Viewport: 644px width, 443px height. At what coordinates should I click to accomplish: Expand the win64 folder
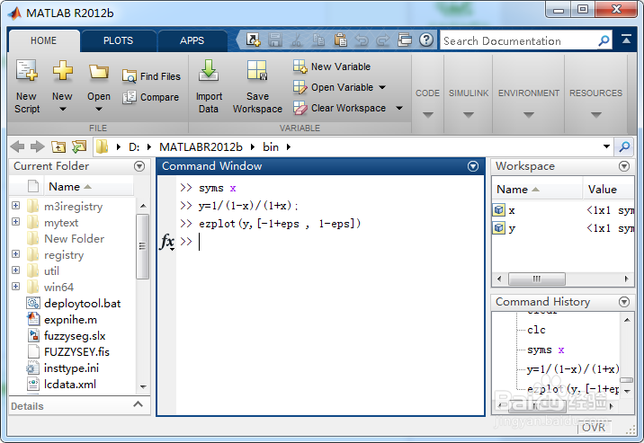click(x=16, y=287)
